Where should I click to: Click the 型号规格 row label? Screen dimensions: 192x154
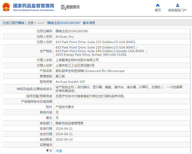tap(46, 82)
